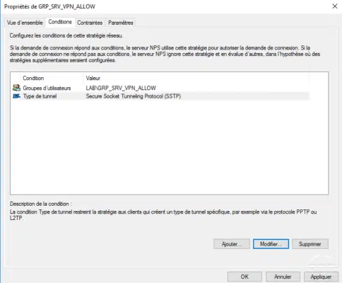Screen dimensions: 342x283
Task: Select the Conditions tab
Action: (x=60, y=22)
